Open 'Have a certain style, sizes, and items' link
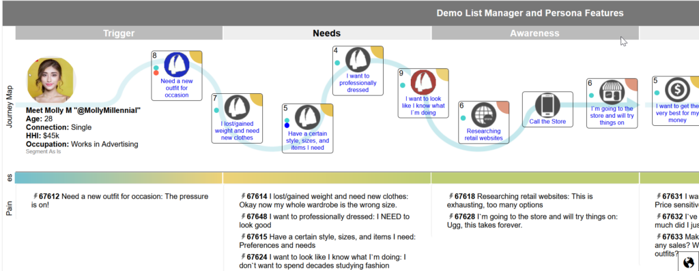The width and height of the screenshot is (699, 271). click(x=308, y=141)
